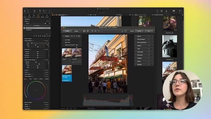Switch to the Presets tab in Dehancer
Viewport: 211px width, 119px height.
click(x=76, y=31)
